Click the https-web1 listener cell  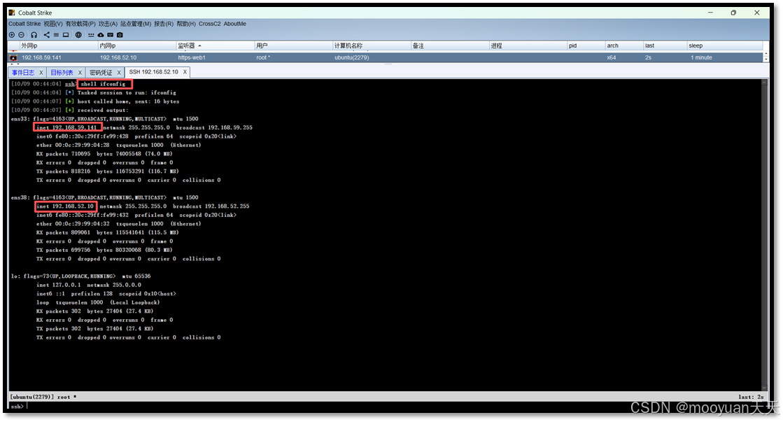click(192, 57)
